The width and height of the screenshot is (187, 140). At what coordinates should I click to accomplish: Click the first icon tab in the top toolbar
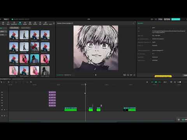[3, 23]
